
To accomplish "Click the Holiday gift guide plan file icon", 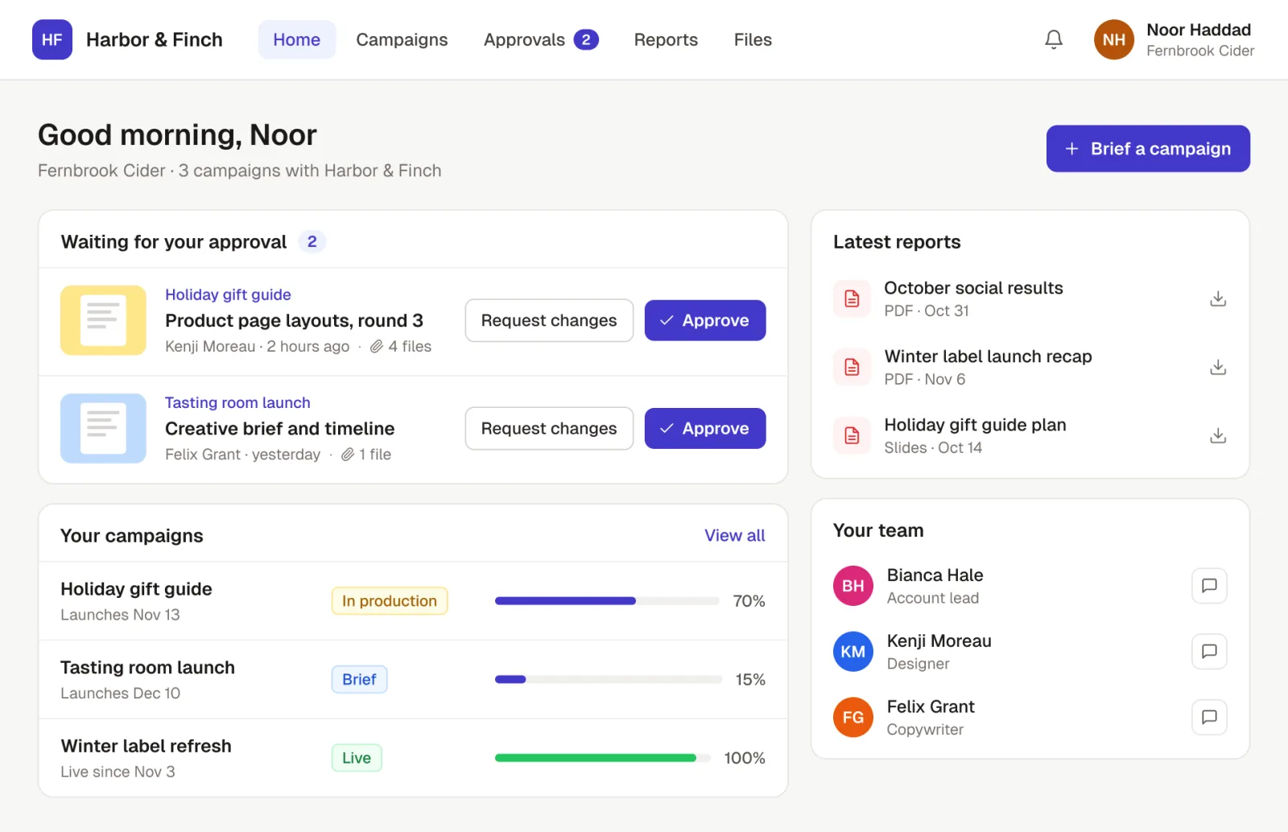I will (x=852, y=435).
